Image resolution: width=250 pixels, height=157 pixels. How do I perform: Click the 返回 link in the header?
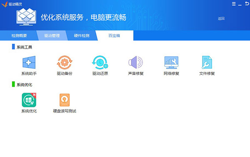point(221,18)
